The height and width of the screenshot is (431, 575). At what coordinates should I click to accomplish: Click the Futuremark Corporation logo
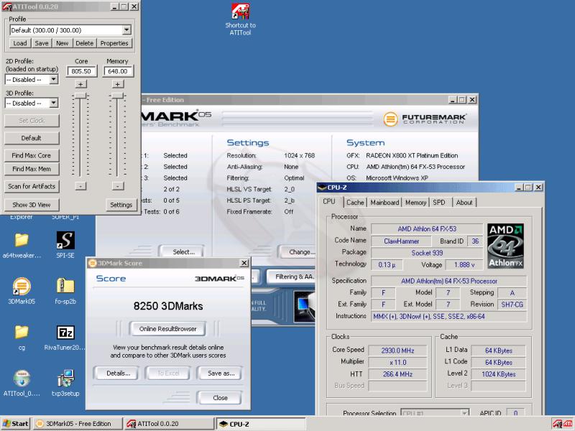[x=425, y=119]
